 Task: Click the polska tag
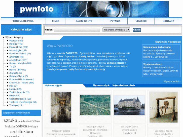[21, 126]
